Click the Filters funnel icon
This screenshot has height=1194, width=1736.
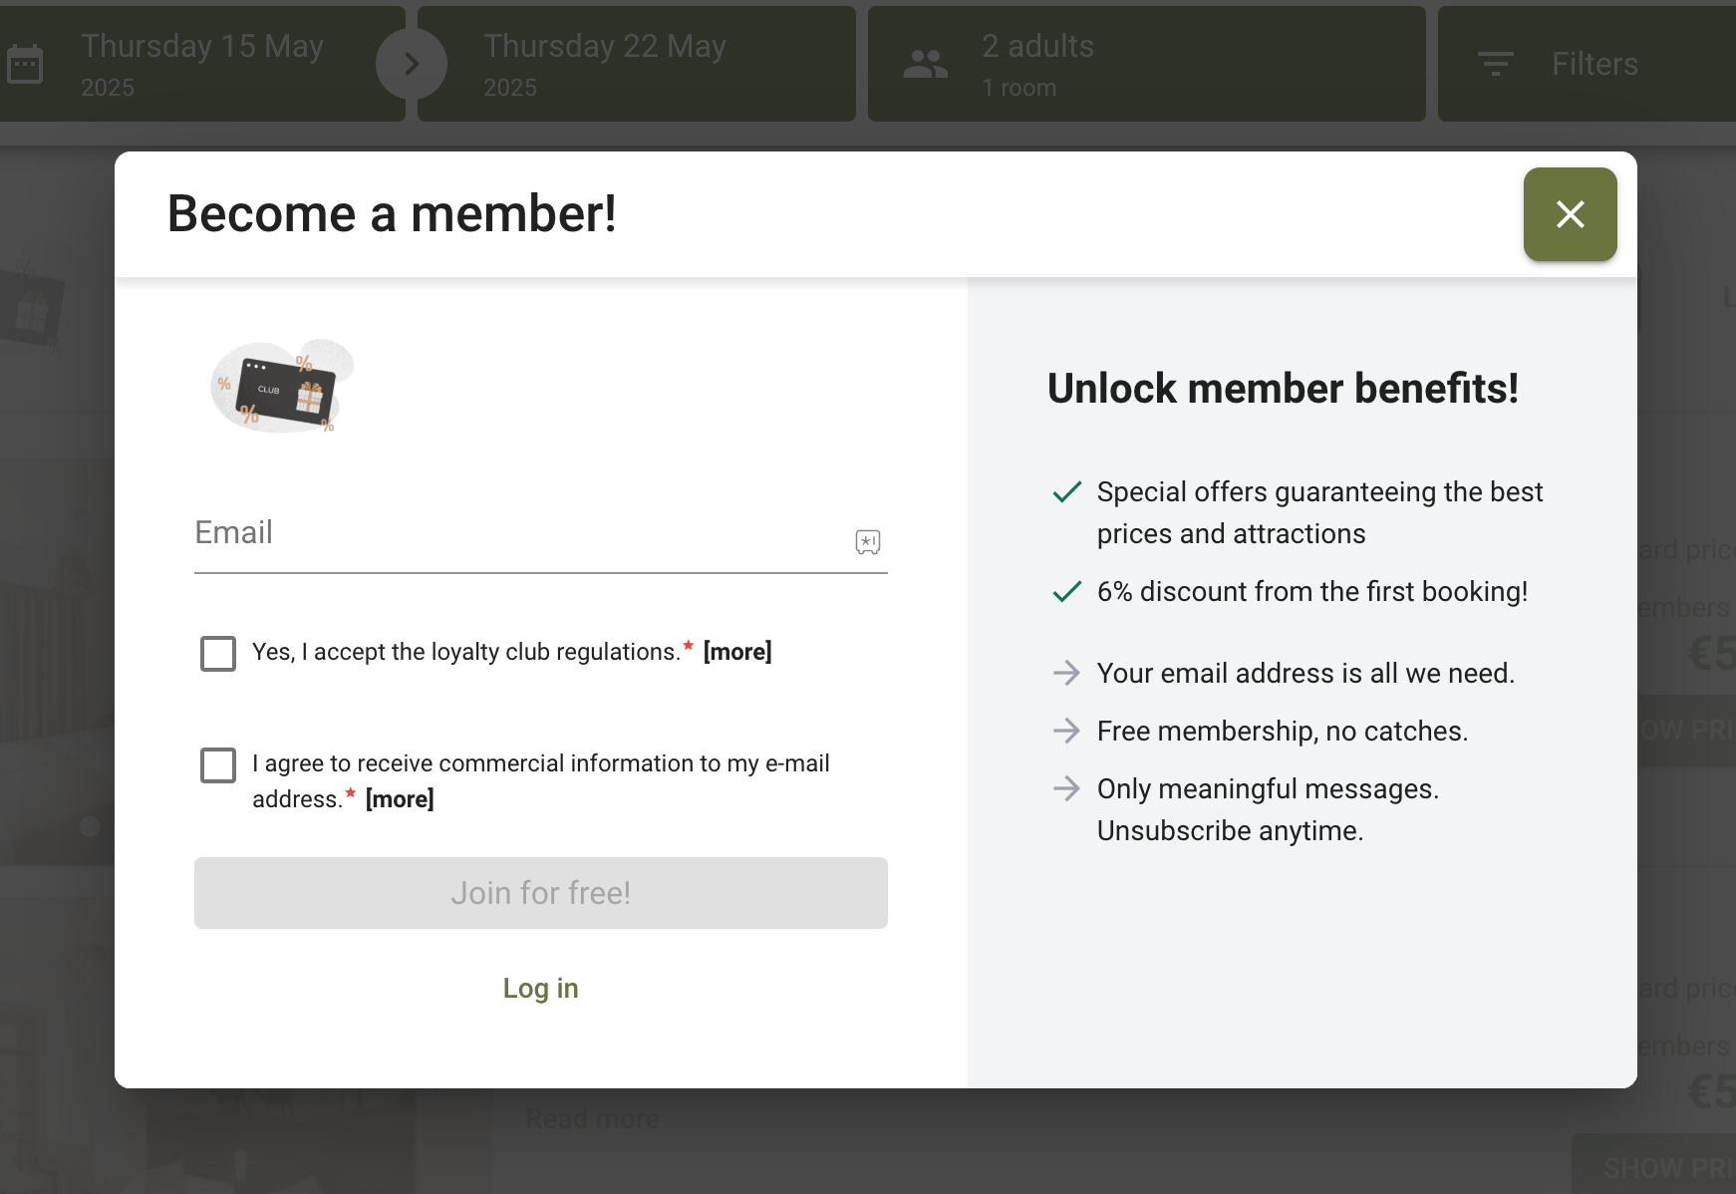point(1495,65)
